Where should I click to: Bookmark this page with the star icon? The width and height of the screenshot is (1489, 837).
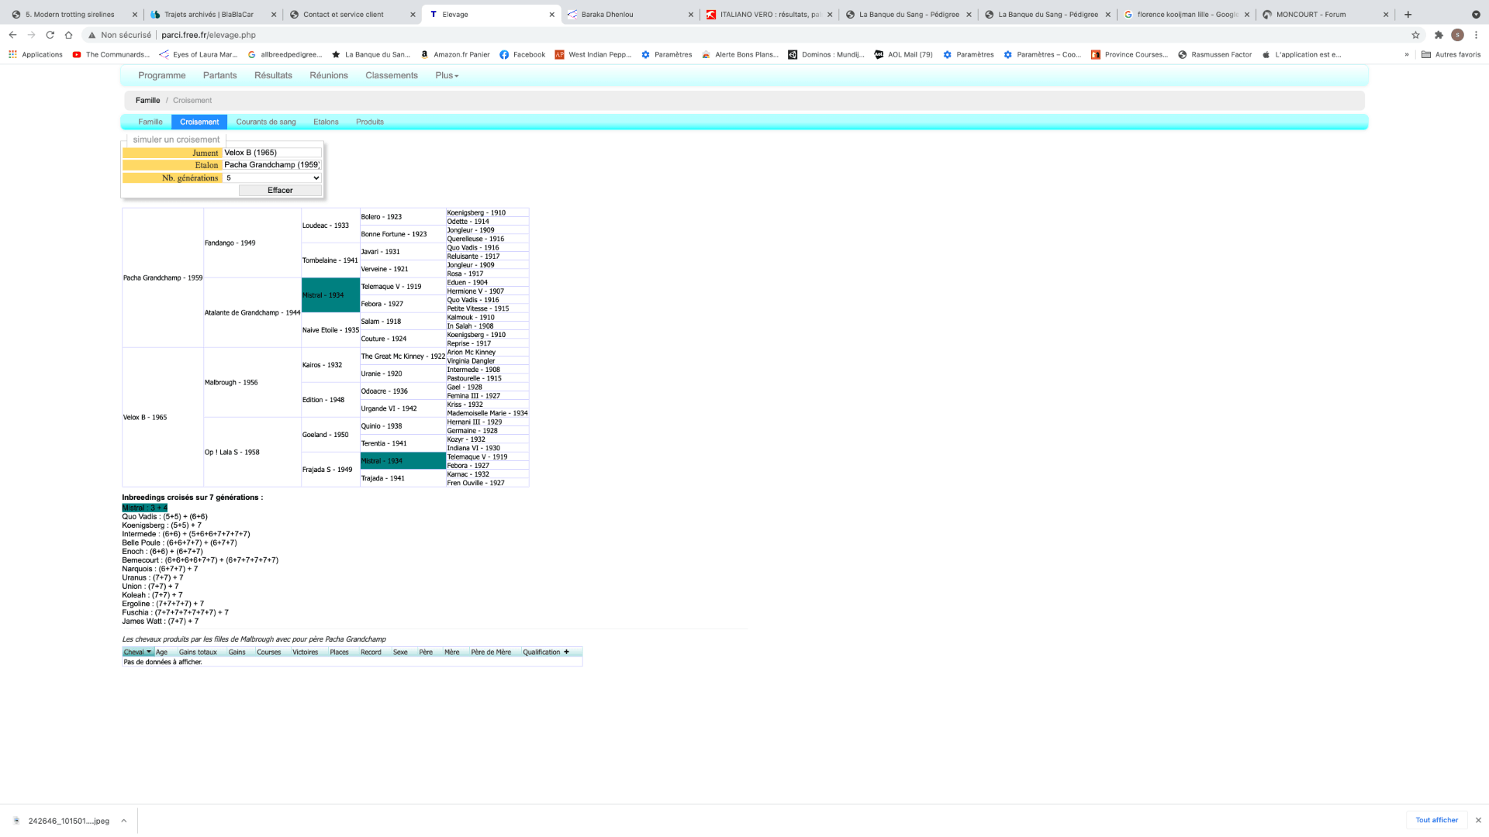[1415, 35]
